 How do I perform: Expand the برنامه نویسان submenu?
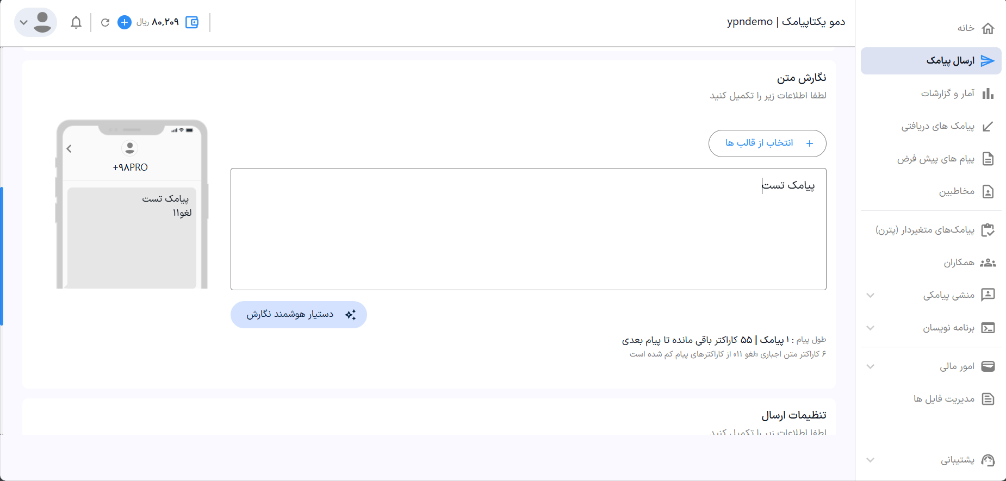[871, 328]
